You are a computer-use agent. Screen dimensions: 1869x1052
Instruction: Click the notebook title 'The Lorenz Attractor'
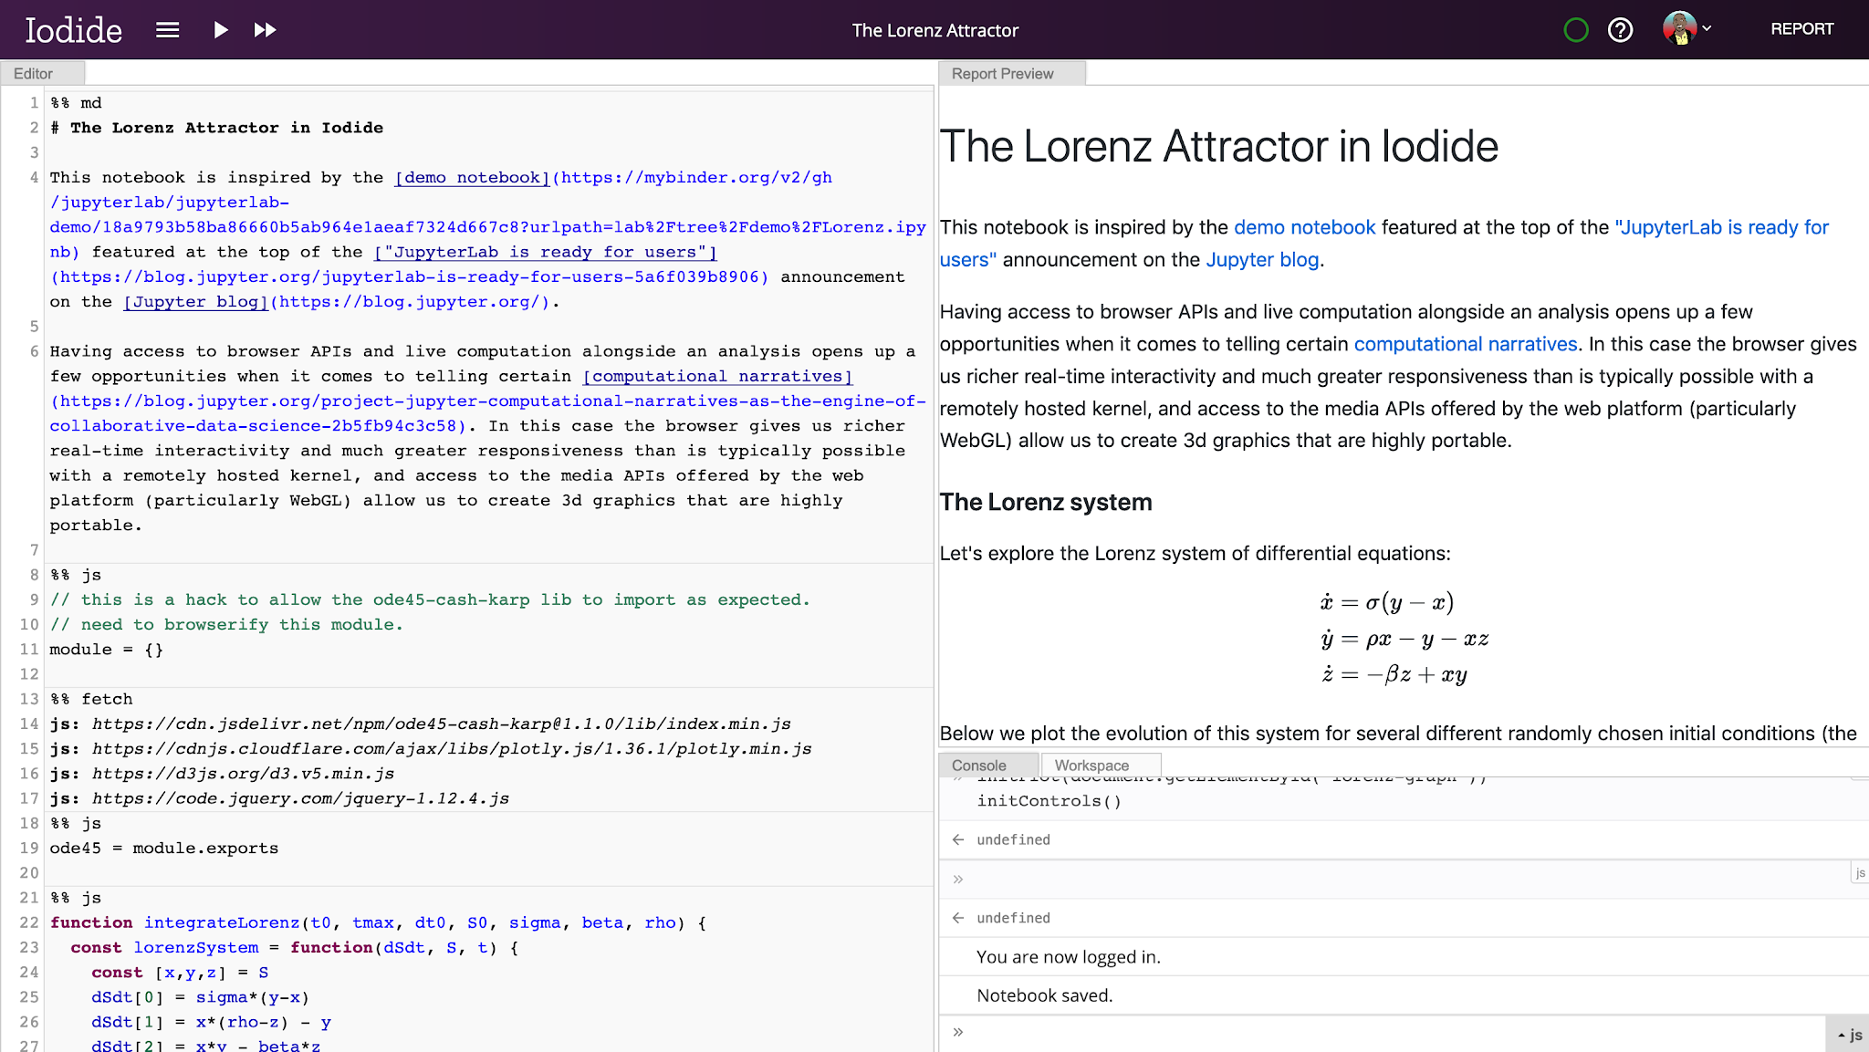pos(934,30)
